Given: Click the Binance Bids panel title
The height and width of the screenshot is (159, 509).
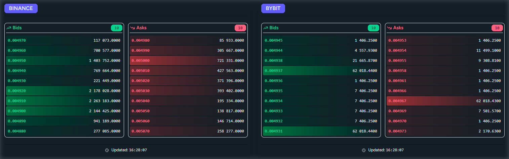Looking at the screenshot, I should (17, 28).
